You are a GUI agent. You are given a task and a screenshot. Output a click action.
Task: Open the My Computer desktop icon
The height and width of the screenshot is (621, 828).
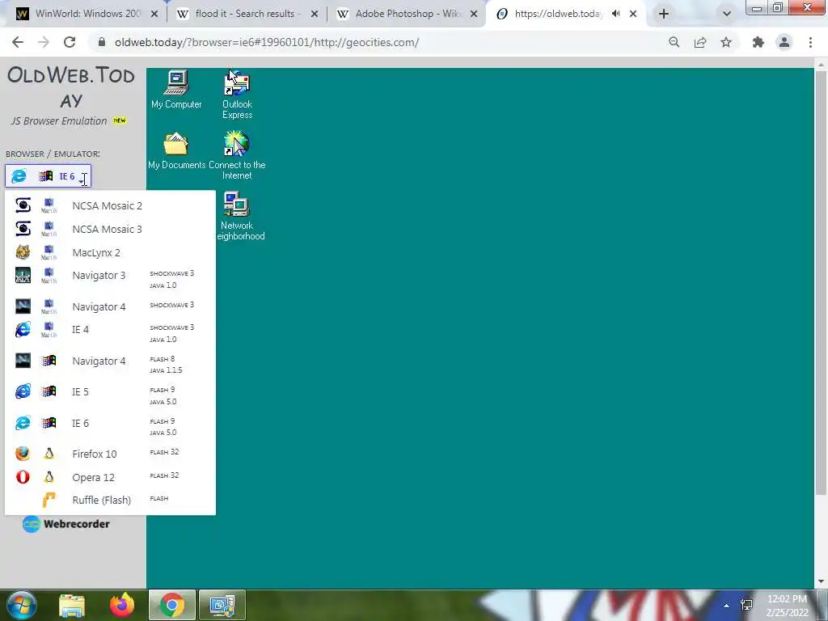point(176,90)
